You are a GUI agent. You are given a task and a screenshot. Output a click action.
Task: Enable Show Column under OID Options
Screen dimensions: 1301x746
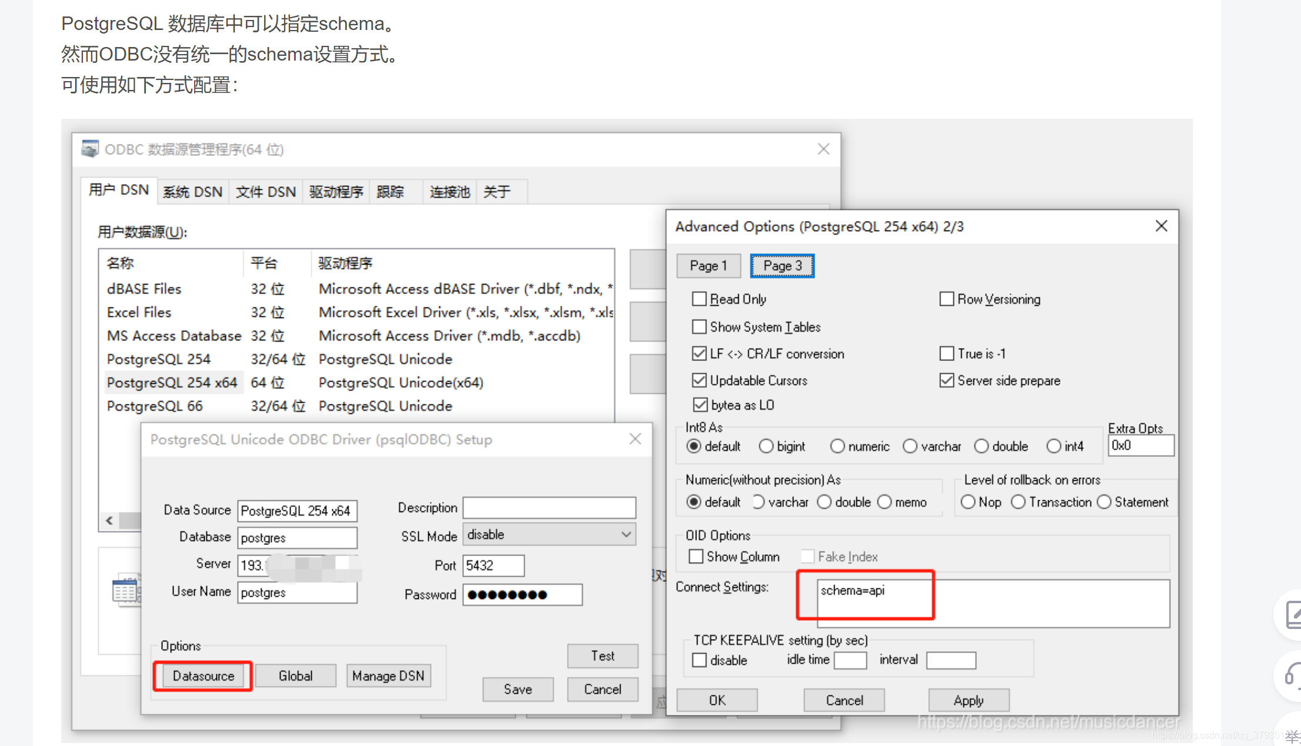tap(696, 556)
